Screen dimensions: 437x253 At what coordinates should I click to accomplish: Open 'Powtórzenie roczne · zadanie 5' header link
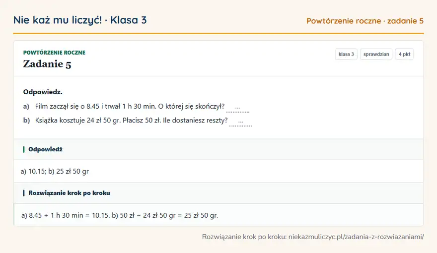pos(365,21)
